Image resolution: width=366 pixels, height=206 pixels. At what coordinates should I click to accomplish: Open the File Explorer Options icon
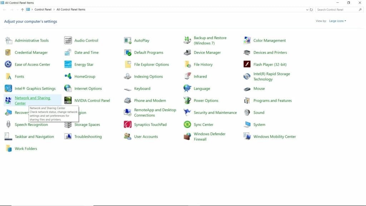point(128,64)
